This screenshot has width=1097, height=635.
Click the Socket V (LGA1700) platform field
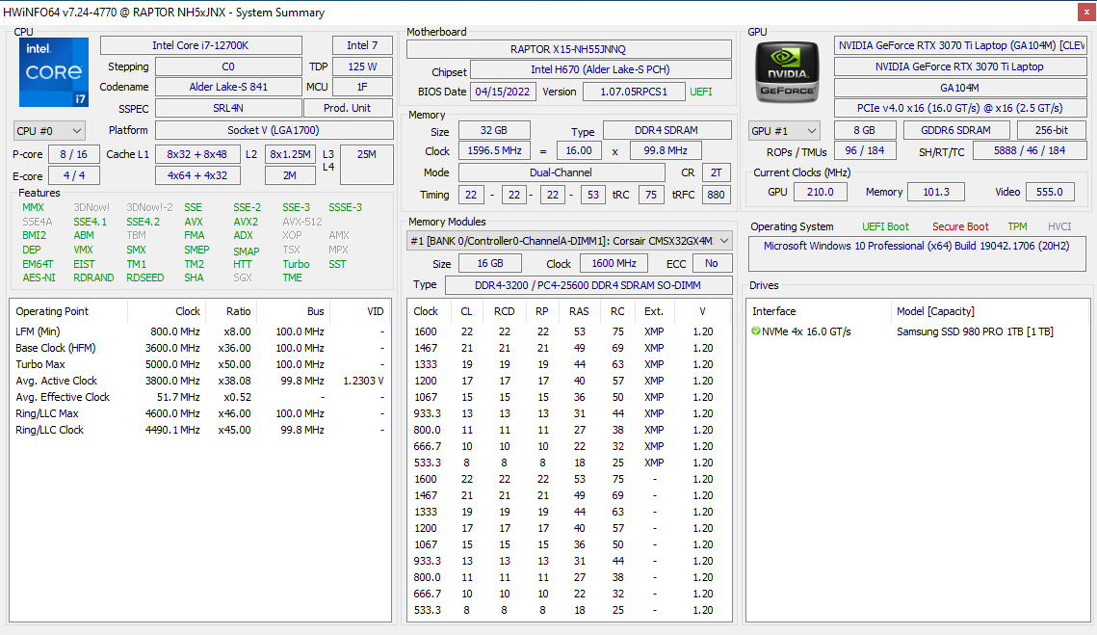coord(274,130)
